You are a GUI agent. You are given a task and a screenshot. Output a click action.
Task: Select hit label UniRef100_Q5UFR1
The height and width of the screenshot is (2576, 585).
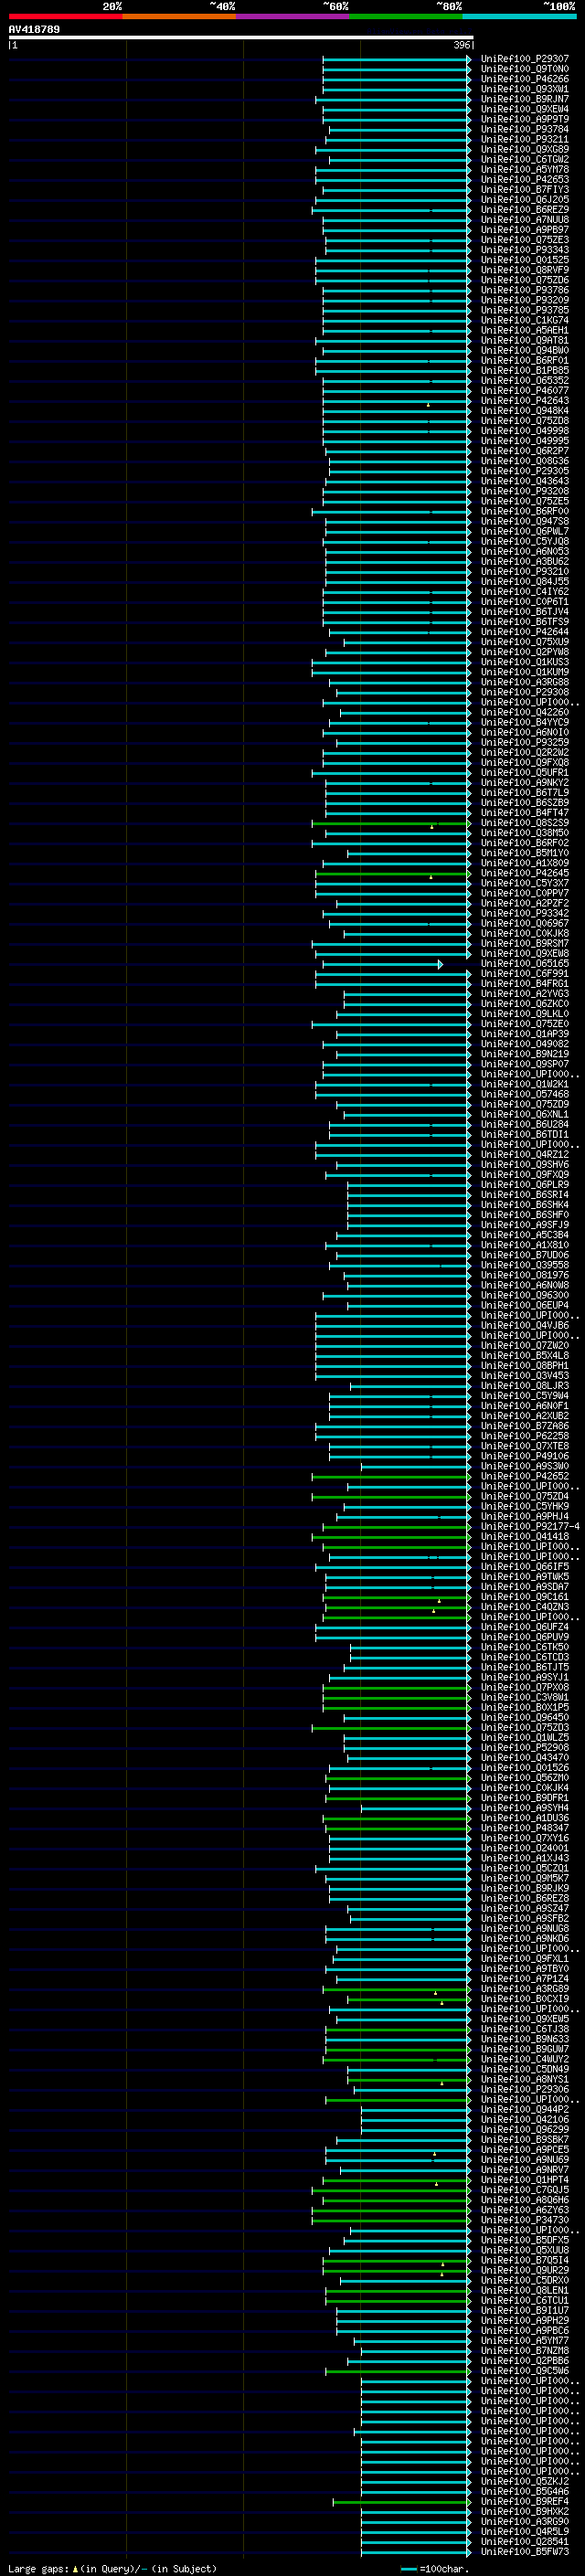point(525,773)
